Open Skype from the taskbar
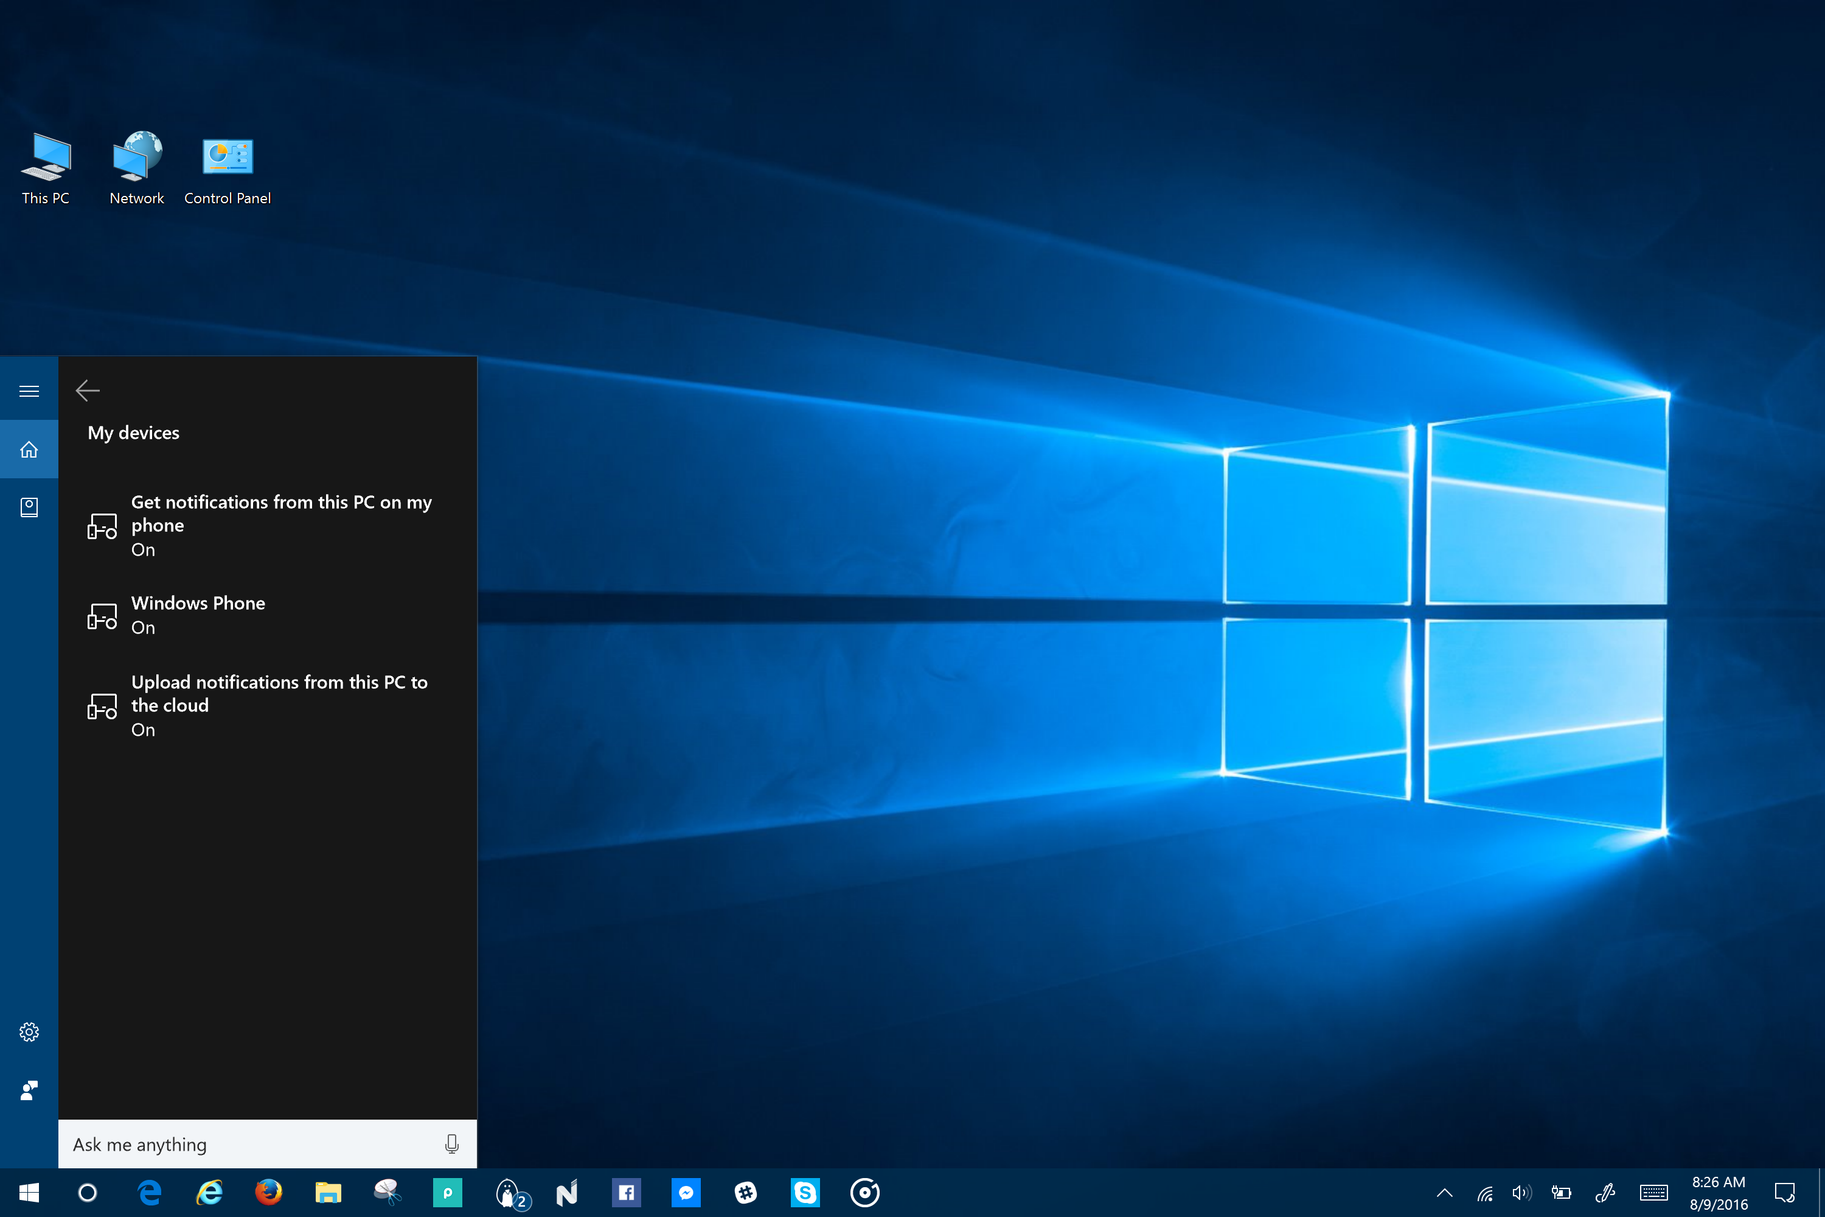The image size is (1825, 1217). pos(805,1192)
